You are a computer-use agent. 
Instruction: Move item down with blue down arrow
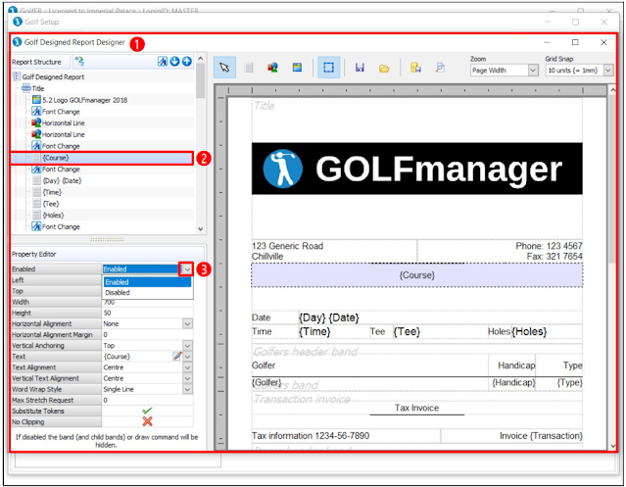click(174, 62)
